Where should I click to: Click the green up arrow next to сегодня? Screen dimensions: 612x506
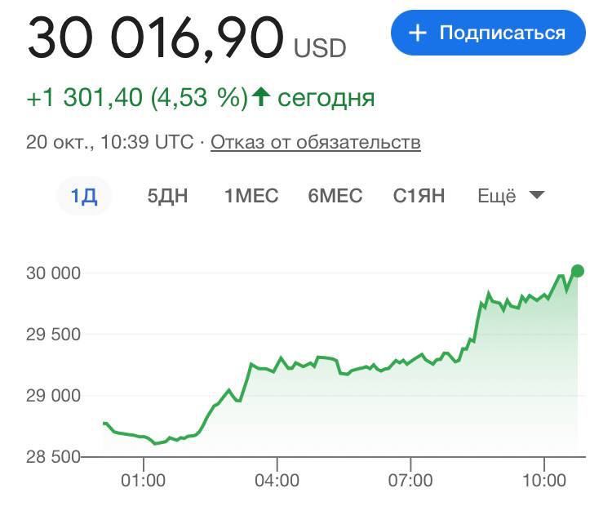pyautogui.click(x=261, y=98)
